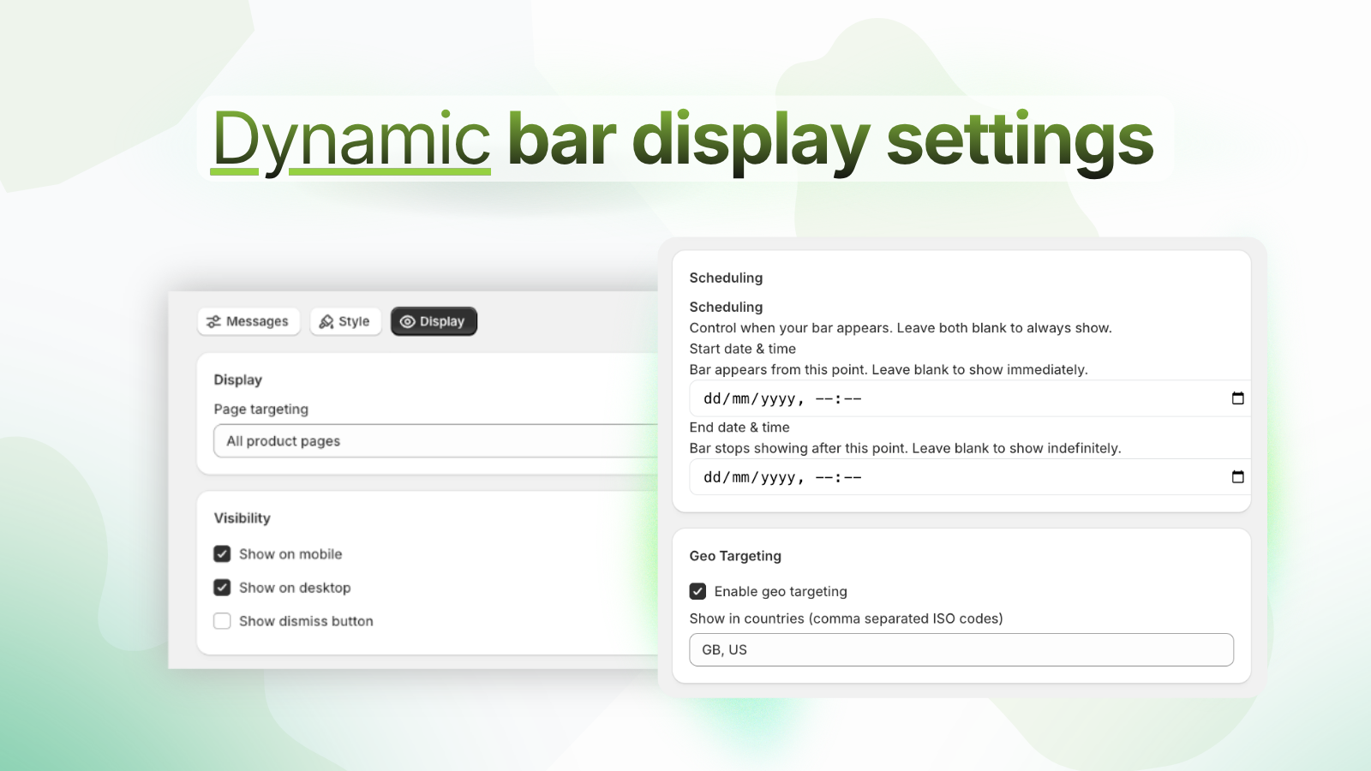Click the "Enable geo targeting" label text
This screenshot has height=771, width=1371.
pyautogui.click(x=781, y=591)
